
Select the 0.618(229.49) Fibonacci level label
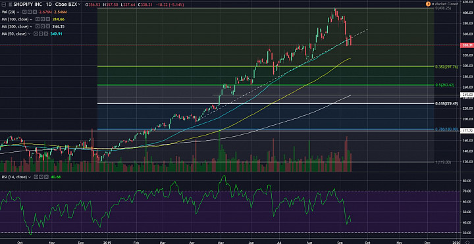coord(447,103)
